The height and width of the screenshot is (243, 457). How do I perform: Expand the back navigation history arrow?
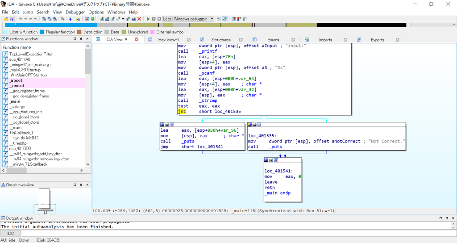(x=26, y=19)
